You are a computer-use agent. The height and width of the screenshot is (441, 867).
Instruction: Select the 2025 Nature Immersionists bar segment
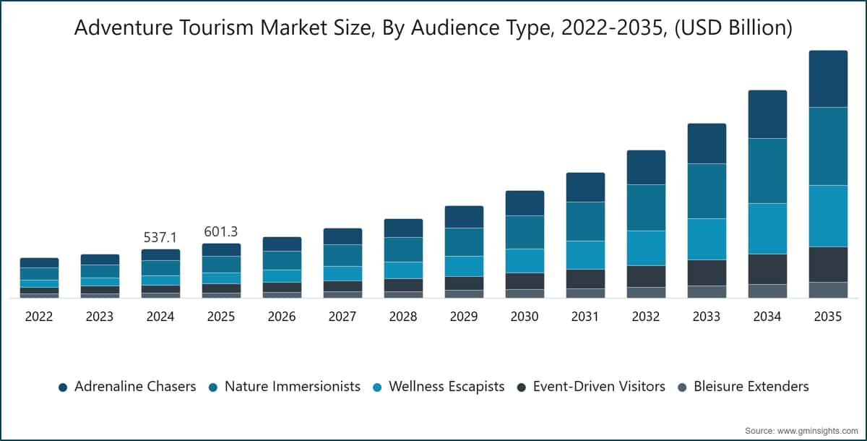tap(221, 265)
